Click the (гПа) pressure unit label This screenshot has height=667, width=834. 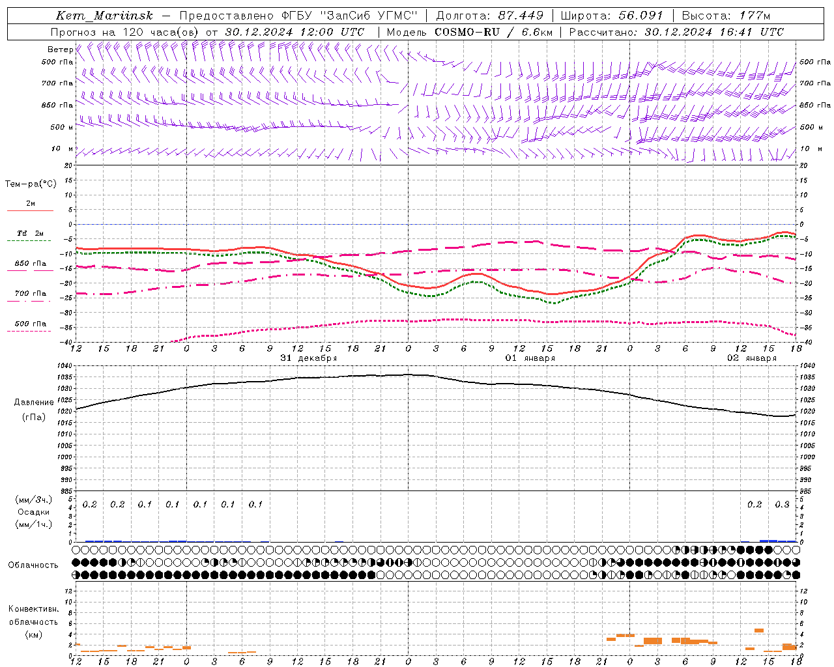tap(34, 417)
